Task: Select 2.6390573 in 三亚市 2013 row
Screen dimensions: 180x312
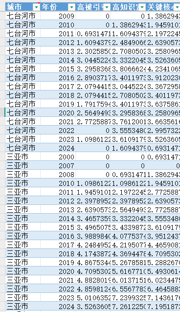Action: 93,209
